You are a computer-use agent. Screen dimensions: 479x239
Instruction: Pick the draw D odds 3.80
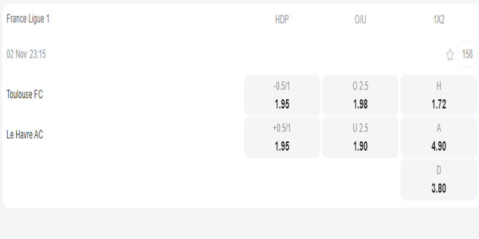438,179
